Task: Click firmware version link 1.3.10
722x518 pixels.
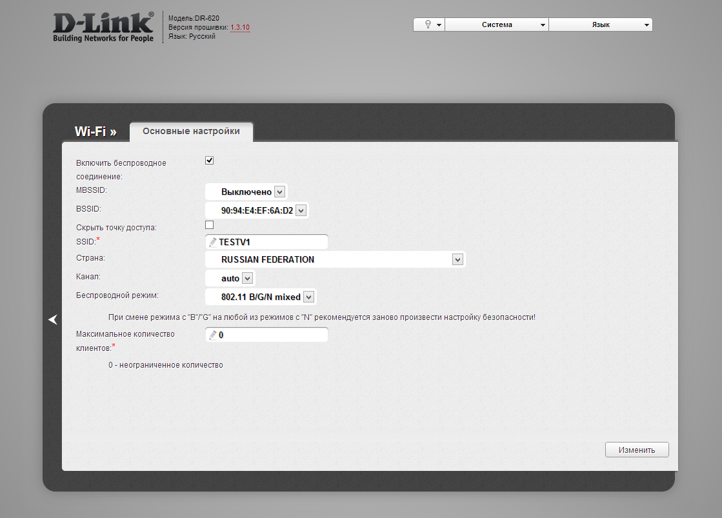Action: coord(240,27)
